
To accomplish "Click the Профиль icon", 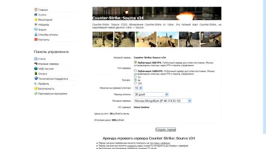I will [x=36, y=84].
